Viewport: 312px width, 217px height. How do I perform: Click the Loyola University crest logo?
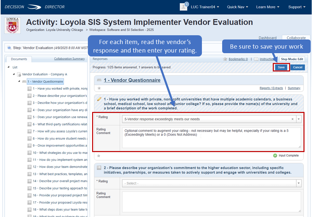pos(12,25)
